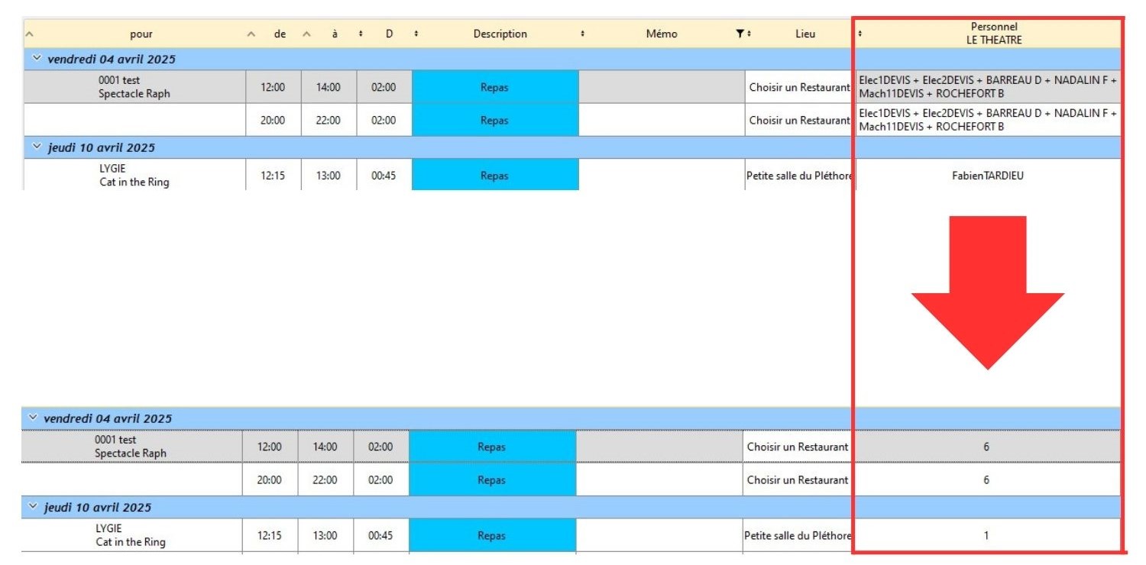Viewport: 1146px width, 565px height.
Task: Click the sort arrow beside the 'pour' header
Action: pos(30,34)
